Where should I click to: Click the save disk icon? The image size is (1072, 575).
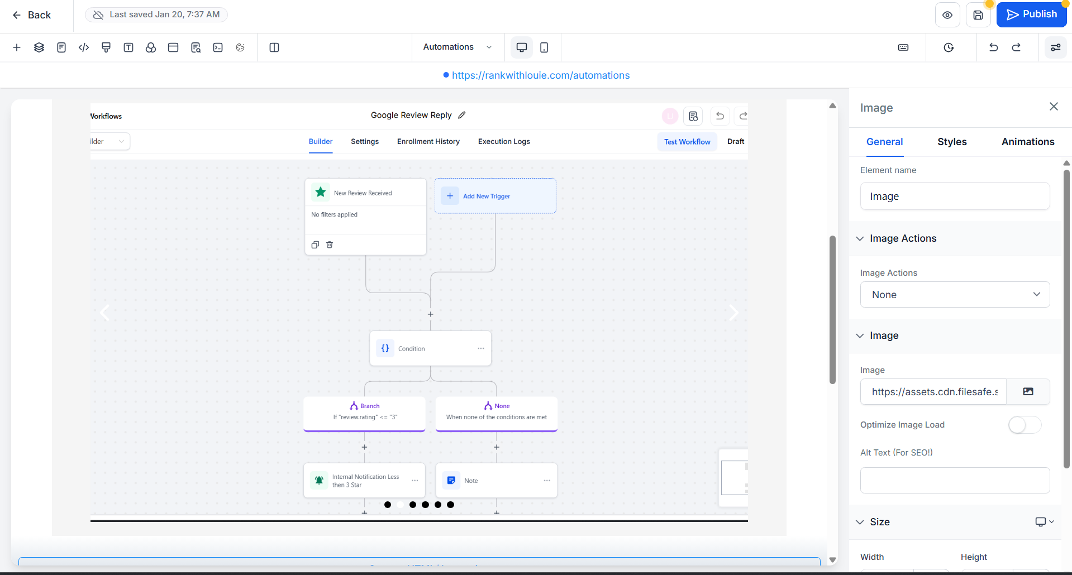point(978,15)
